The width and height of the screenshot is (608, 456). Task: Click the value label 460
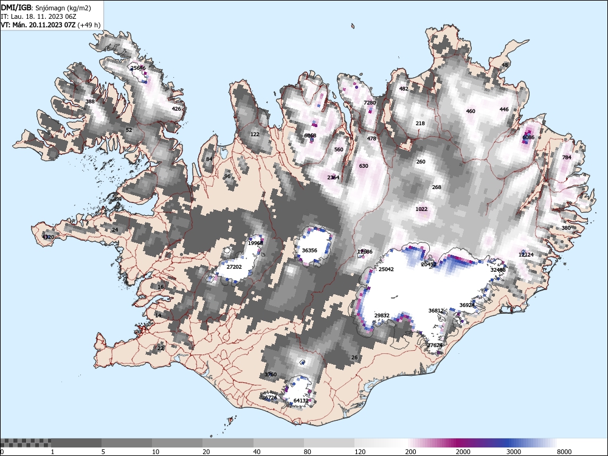471,111
